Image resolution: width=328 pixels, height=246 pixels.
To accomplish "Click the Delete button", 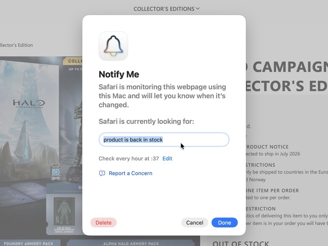I will 104,223.
